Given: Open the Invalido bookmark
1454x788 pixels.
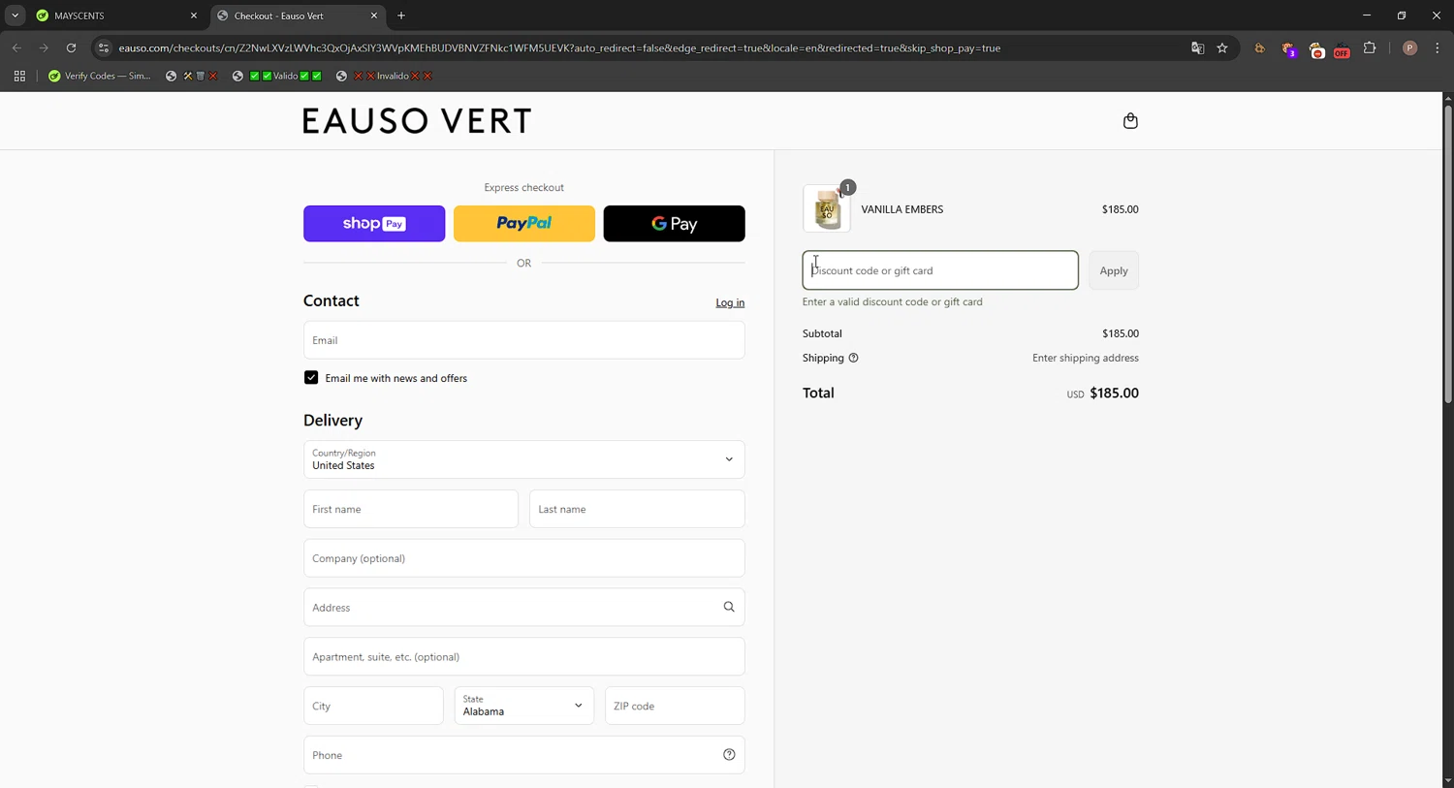Looking at the screenshot, I should [384, 76].
